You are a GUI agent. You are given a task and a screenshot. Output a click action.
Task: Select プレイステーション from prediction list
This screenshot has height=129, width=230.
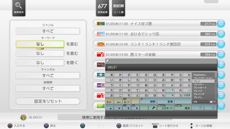203,78
